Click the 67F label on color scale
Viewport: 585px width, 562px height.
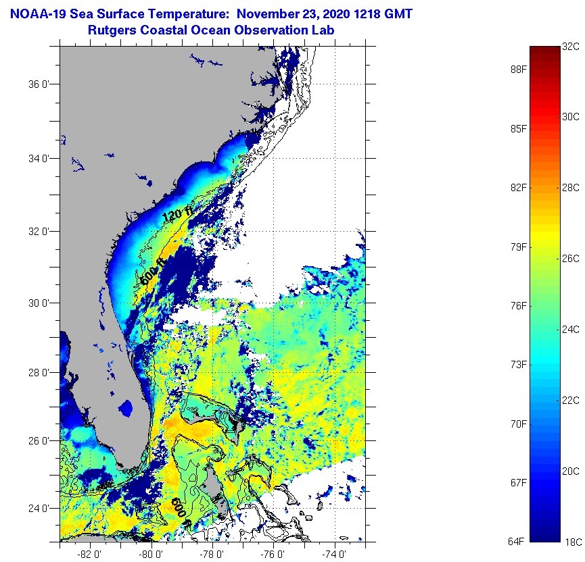519,483
